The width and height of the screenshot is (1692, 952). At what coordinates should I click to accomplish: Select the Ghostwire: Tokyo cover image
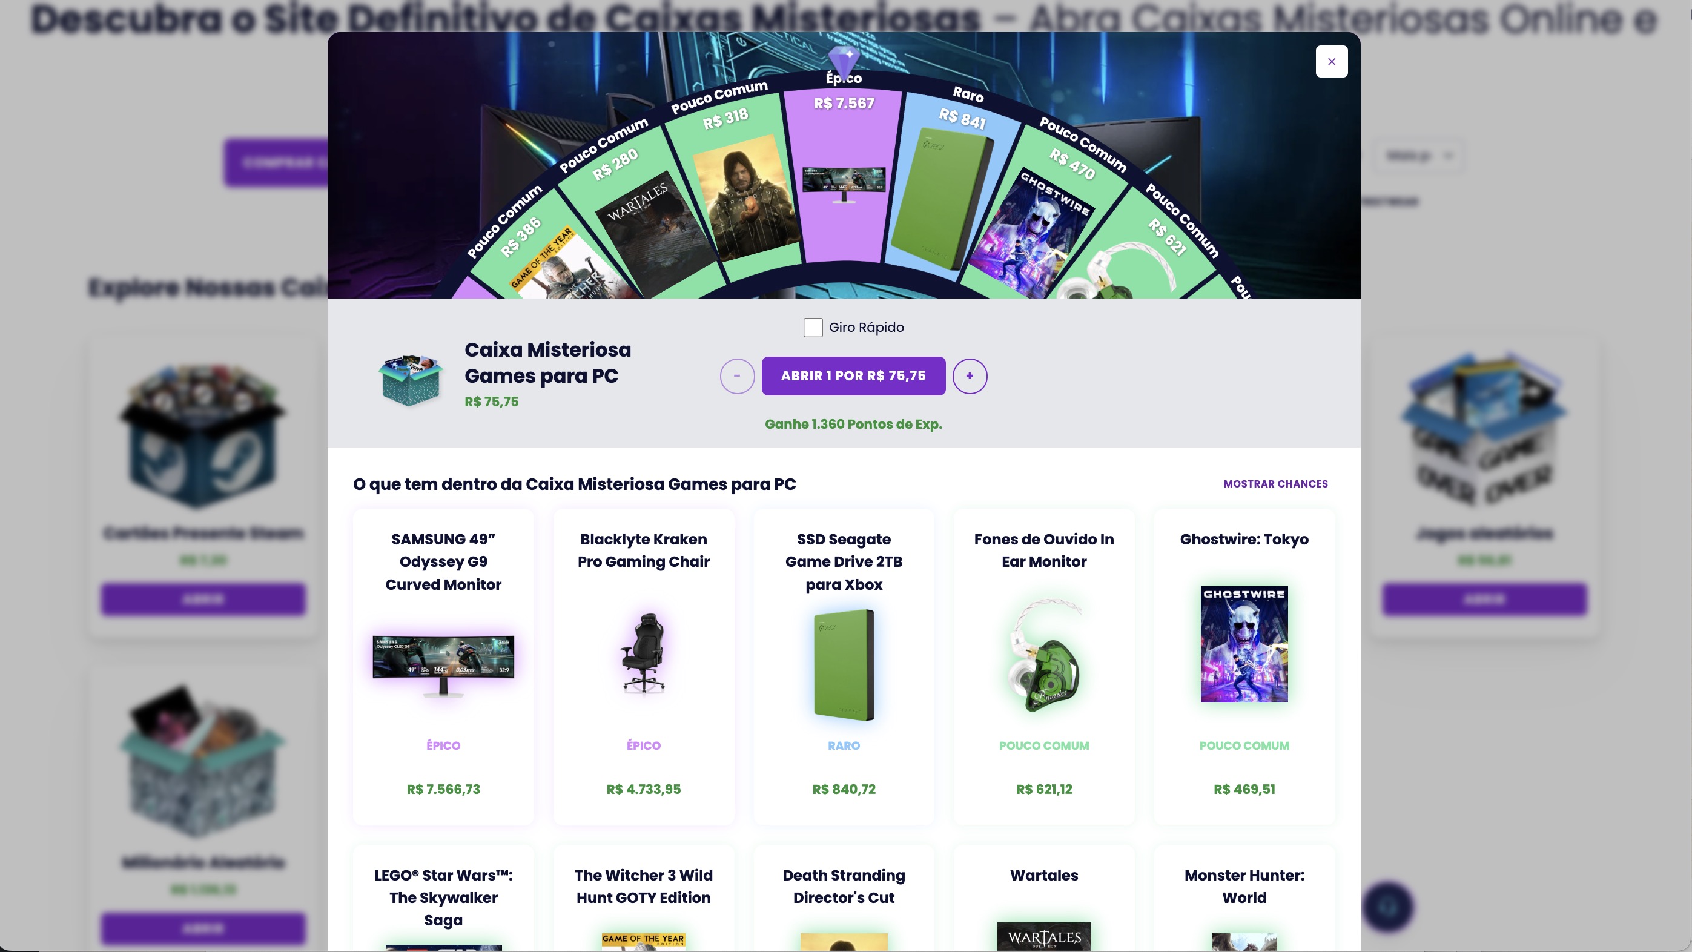pyautogui.click(x=1244, y=644)
